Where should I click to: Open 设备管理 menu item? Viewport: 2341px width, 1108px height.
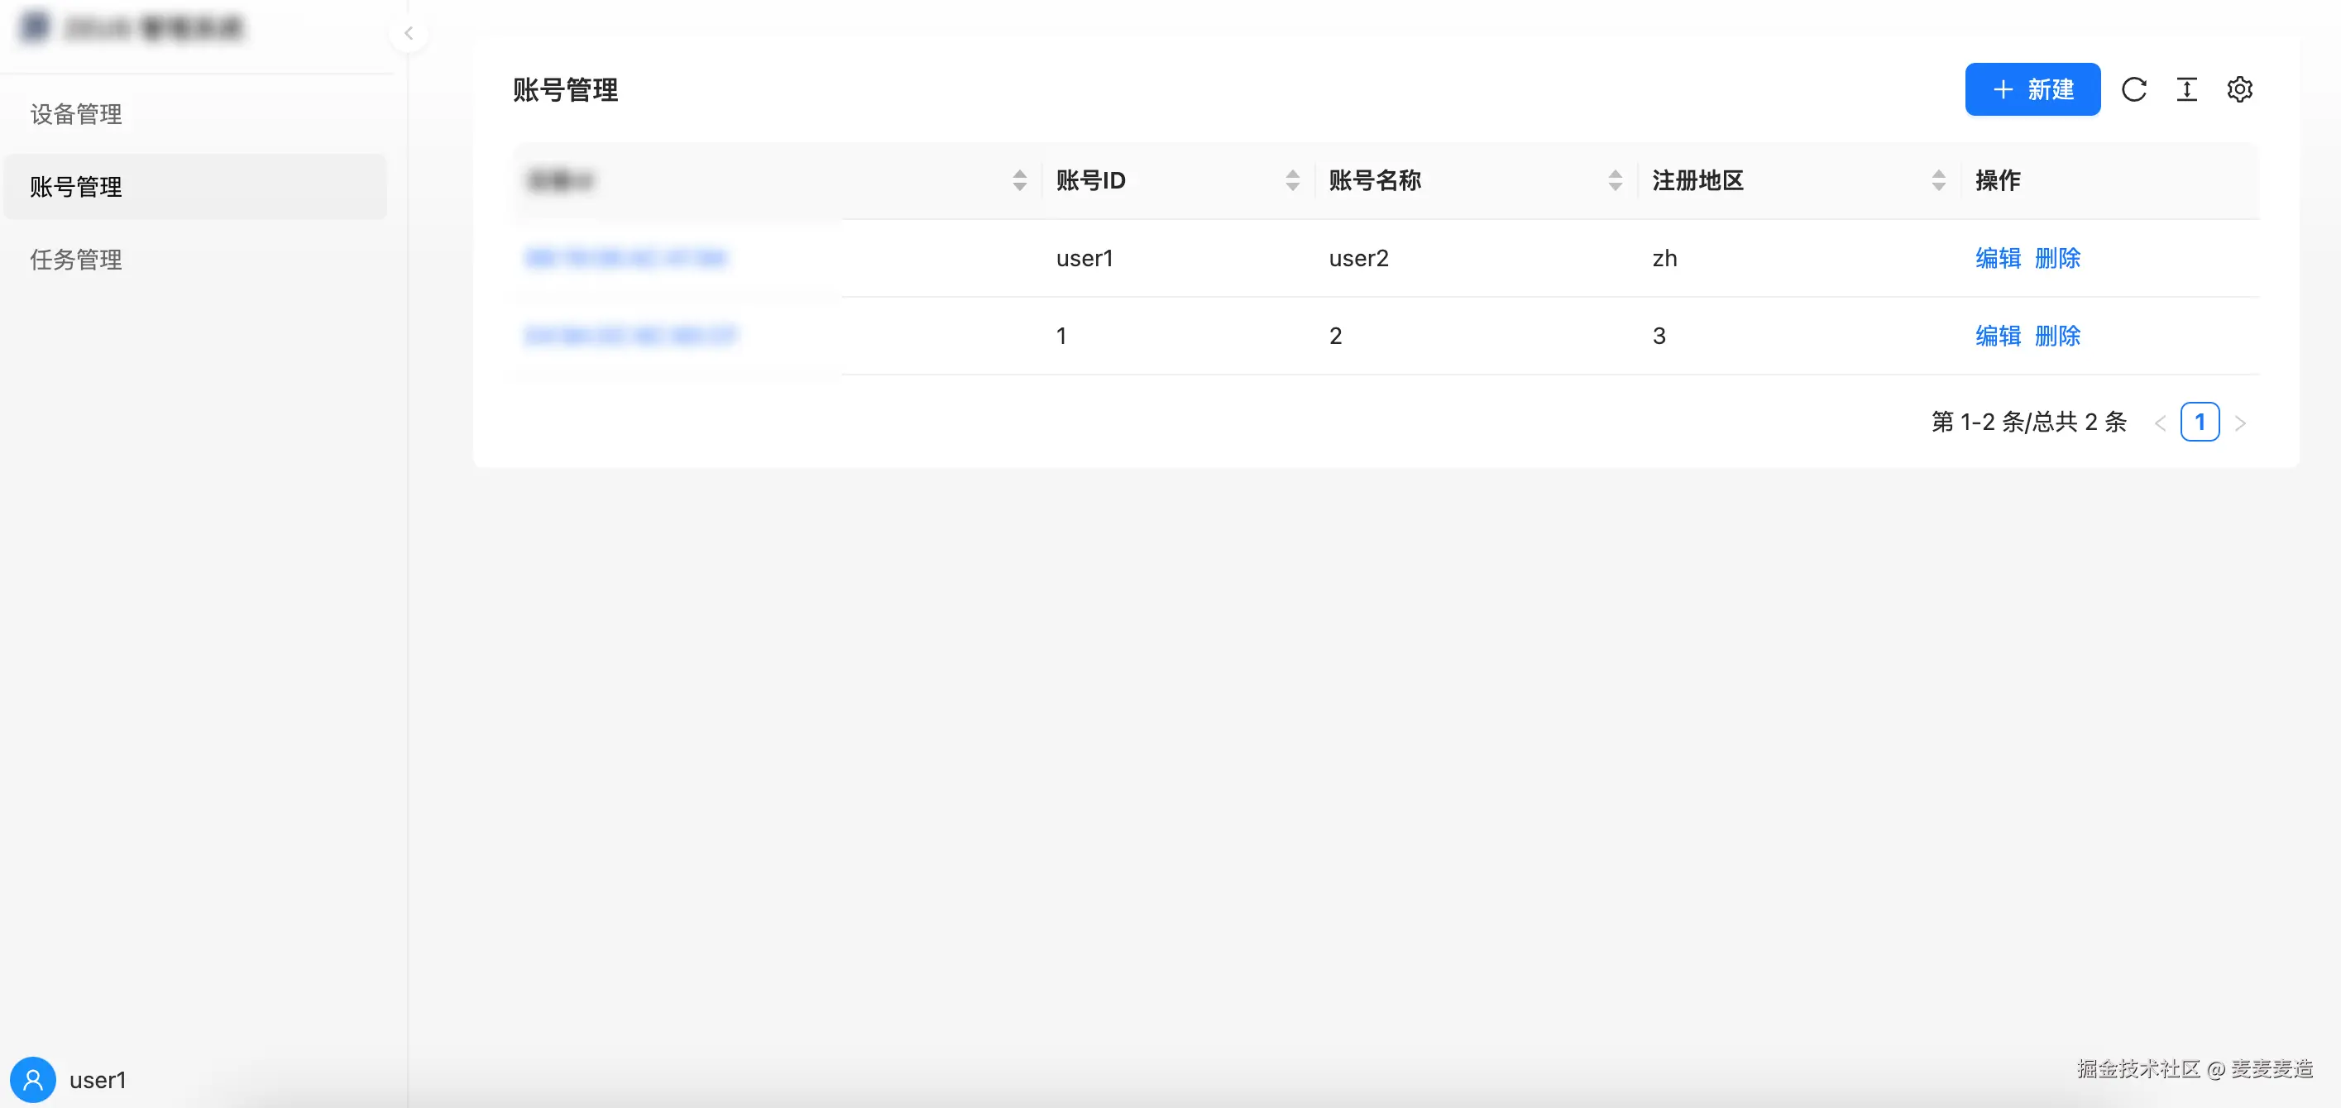(76, 114)
